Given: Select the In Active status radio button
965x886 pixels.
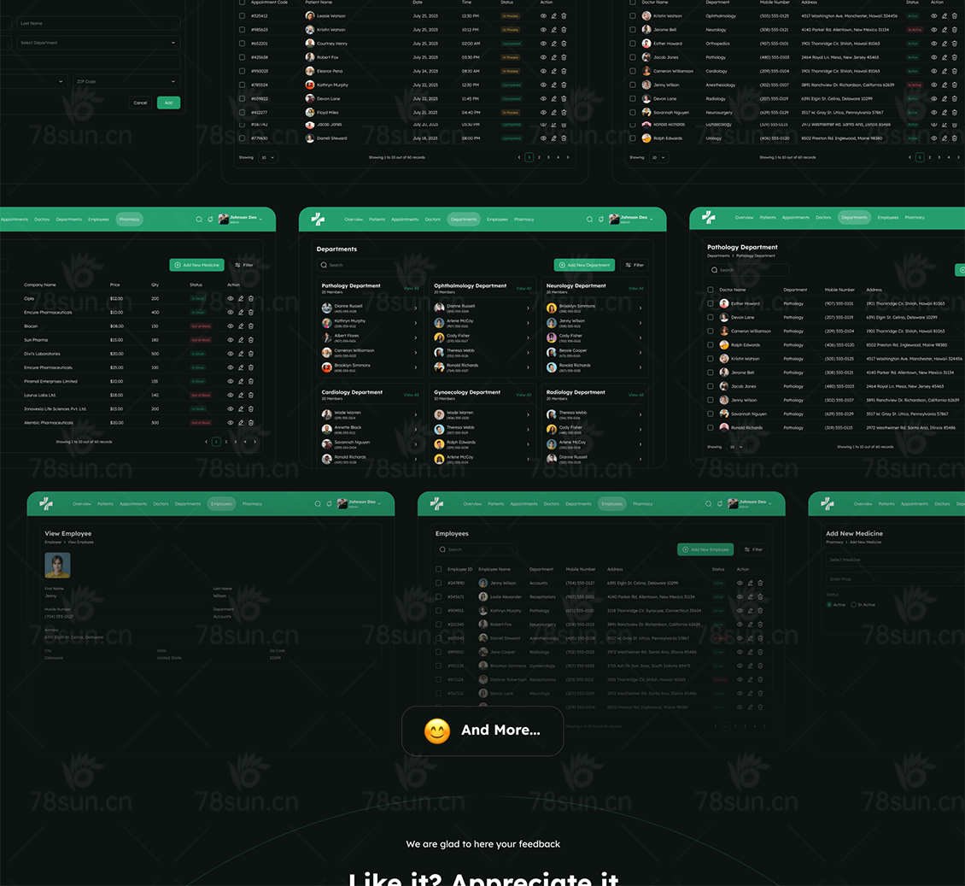Looking at the screenshot, I should point(855,605).
